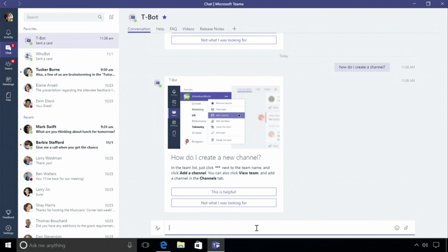The width and height of the screenshot is (448, 252).
Task: Expand the text formatting options icon
Action: (x=158, y=228)
